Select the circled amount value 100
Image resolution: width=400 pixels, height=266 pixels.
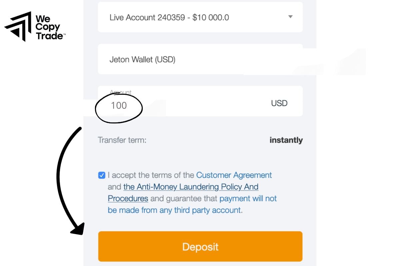(119, 105)
